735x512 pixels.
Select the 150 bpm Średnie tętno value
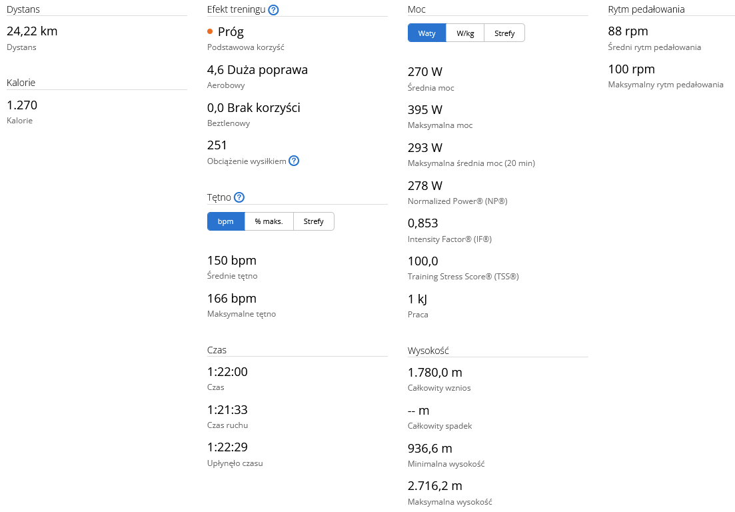[232, 260]
